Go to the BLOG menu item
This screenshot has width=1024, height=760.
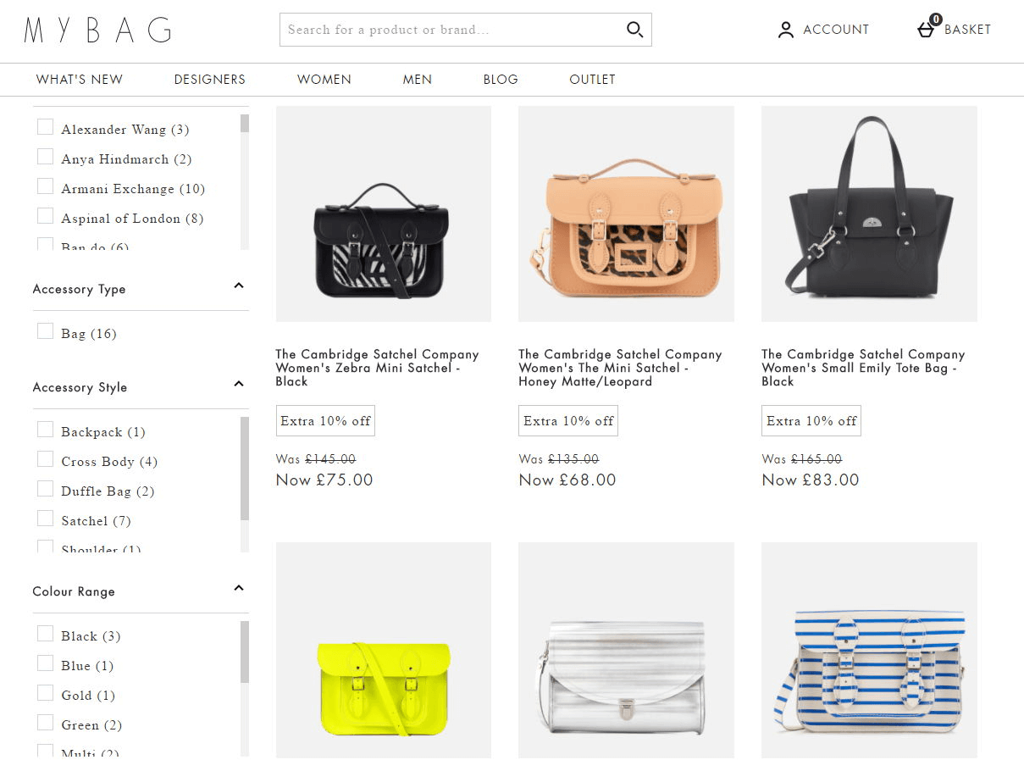501,80
